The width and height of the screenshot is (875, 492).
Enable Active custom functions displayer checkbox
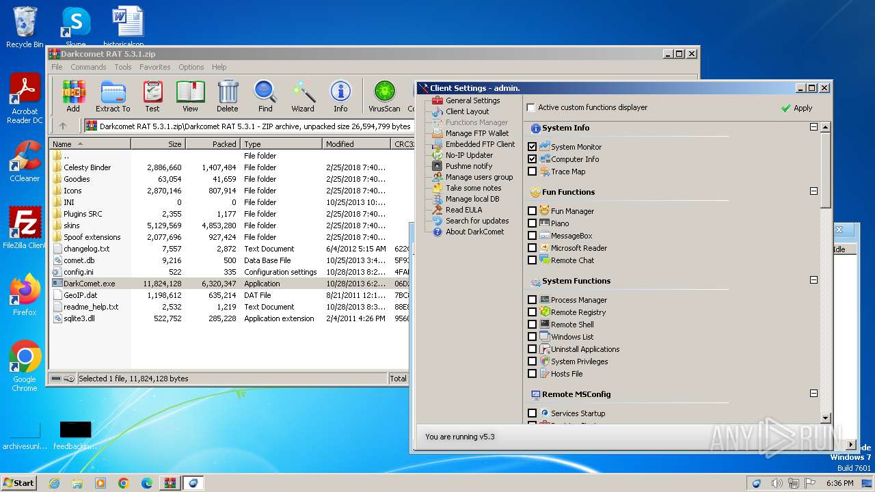coord(531,108)
